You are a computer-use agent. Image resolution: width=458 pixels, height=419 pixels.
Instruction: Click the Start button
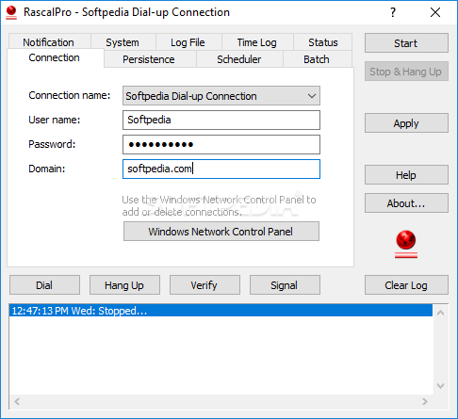pyautogui.click(x=406, y=43)
